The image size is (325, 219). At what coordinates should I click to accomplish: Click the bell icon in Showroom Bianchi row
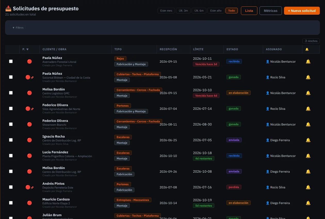(x=308, y=124)
